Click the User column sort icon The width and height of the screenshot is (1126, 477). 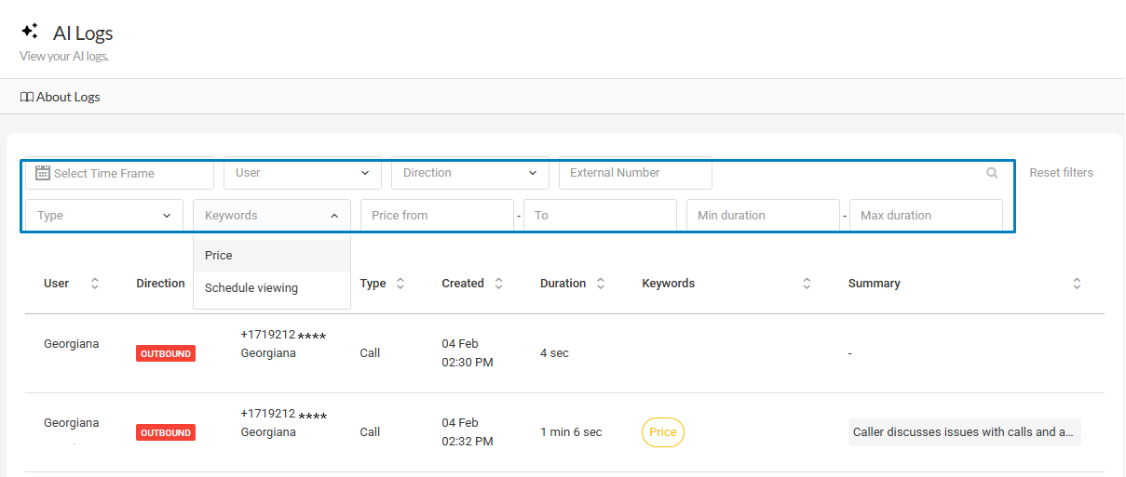click(x=94, y=284)
